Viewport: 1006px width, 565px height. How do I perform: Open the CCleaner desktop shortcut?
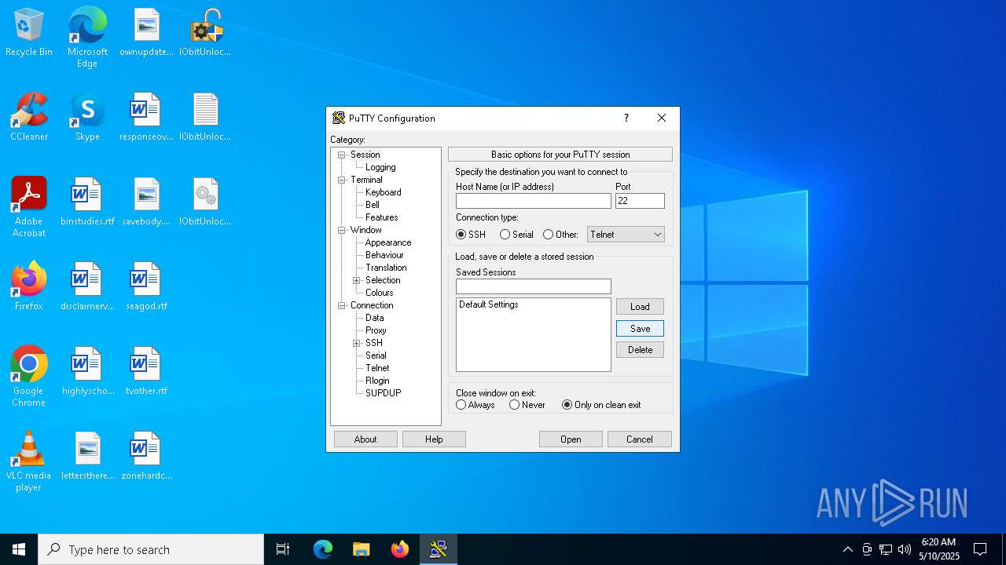point(29,118)
